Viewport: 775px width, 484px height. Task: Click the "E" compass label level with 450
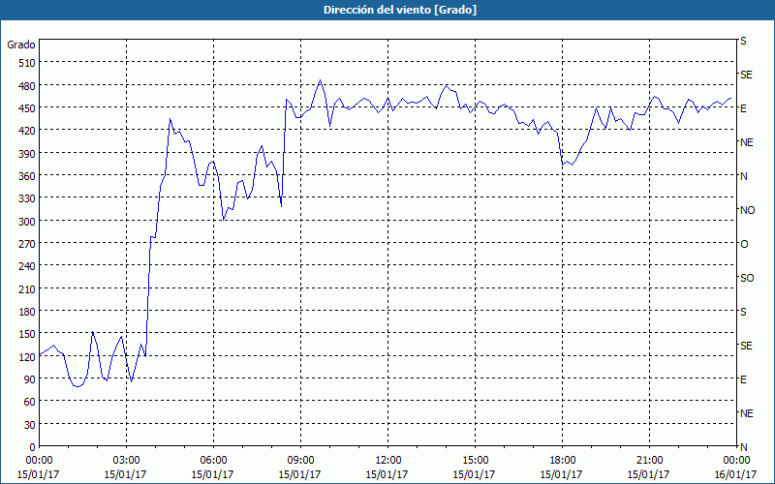click(x=743, y=108)
